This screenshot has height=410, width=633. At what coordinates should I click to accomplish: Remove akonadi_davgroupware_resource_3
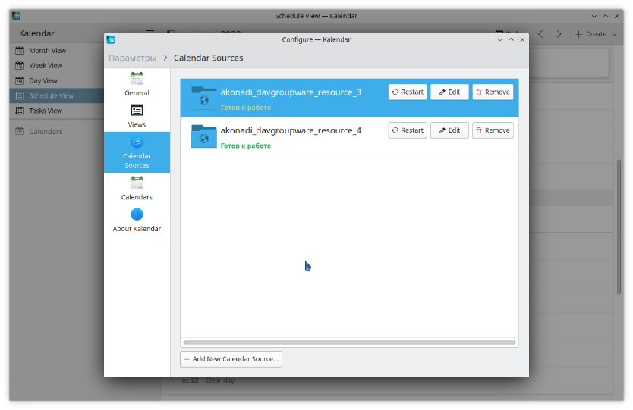(x=493, y=92)
